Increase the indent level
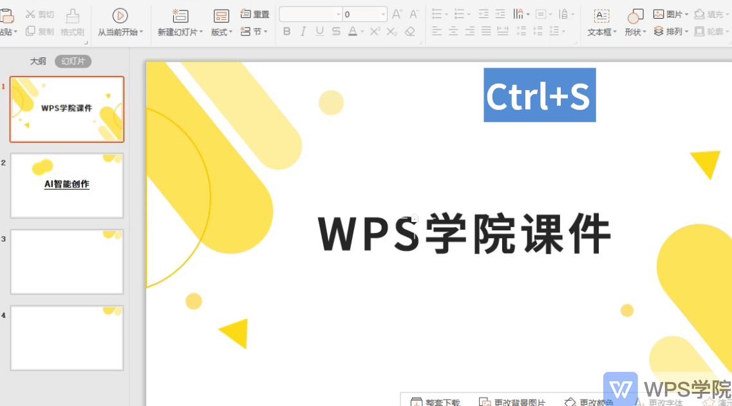Image resolution: width=732 pixels, height=406 pixels. click(500, 14)
